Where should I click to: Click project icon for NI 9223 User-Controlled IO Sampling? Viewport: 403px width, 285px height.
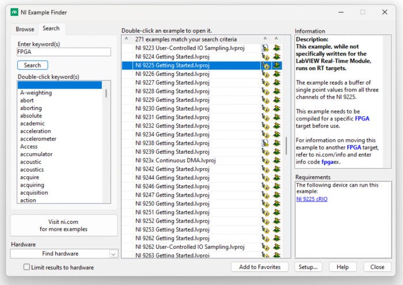[265, 48]
